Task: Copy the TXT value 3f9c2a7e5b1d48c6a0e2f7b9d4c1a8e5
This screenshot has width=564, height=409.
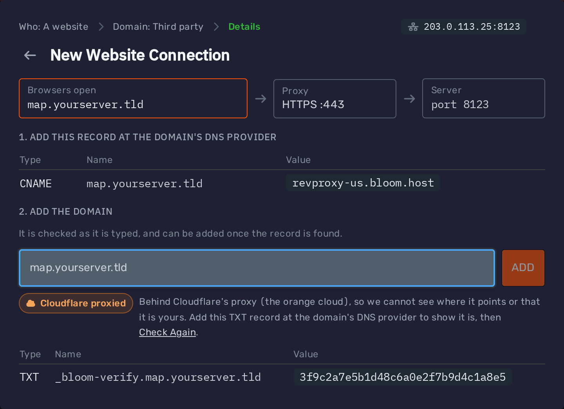Action: point(403,377)
